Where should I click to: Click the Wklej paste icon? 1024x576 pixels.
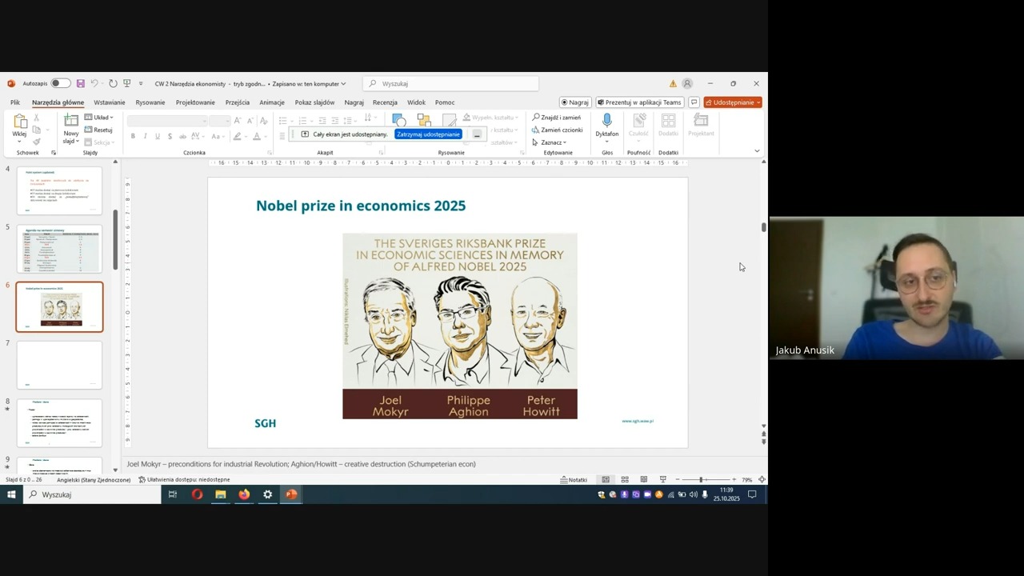[20, 122]
